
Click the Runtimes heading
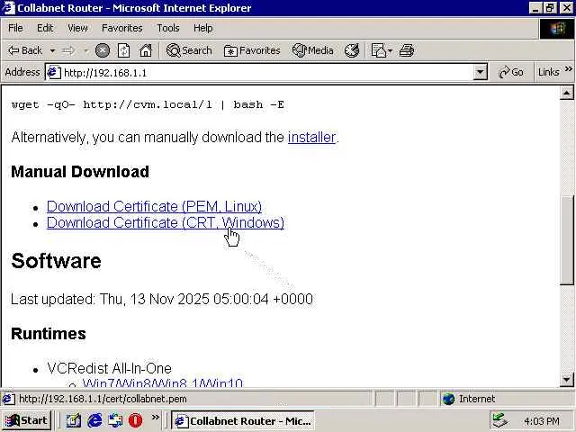(x=49, y=334)
